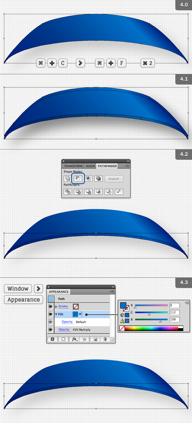Image resolution: width=192 pixels, height=423 pixels.
Task: Toggle visibility of the Default opacity row
Action: point(51,322)
